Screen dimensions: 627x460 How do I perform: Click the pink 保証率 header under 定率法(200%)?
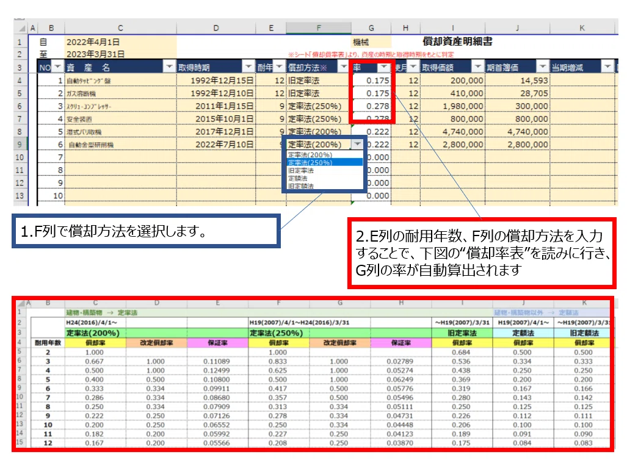217,343
